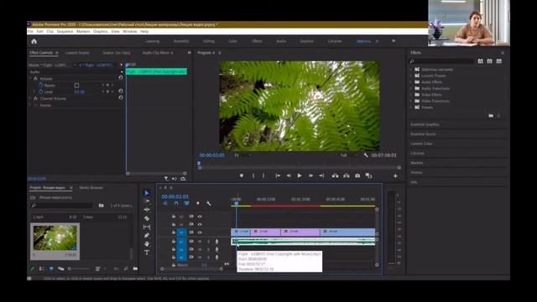Open the Sequence menu
Screen dimensions: 537x302
tap(65, 31)
